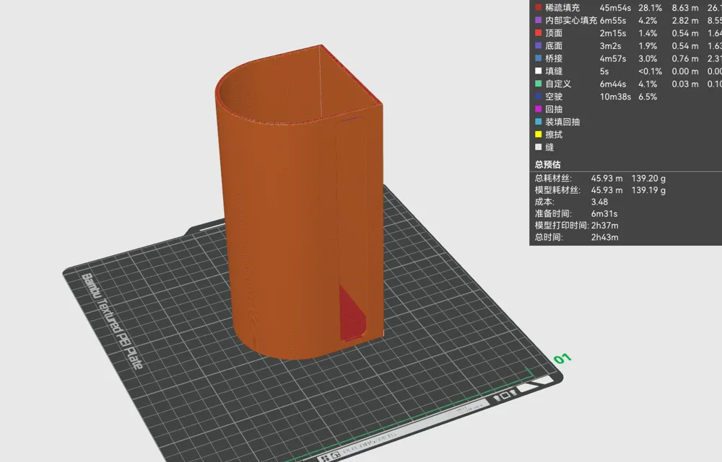This screenshot has width=722, height=462.
Task: Click the 总耗材丝 45.93 m value
Action: click(x=607, y=178)
